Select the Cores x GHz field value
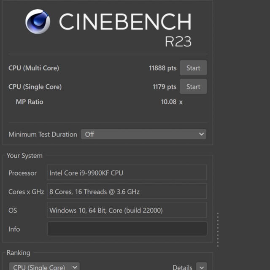This screenshot has height=270, width=270. (127, 191)
